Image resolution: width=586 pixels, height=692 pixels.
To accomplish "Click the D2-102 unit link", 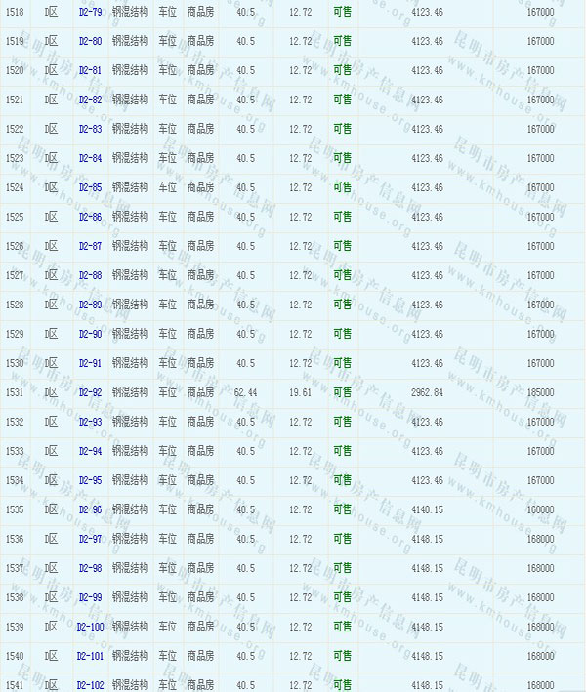I will [91, 684].
